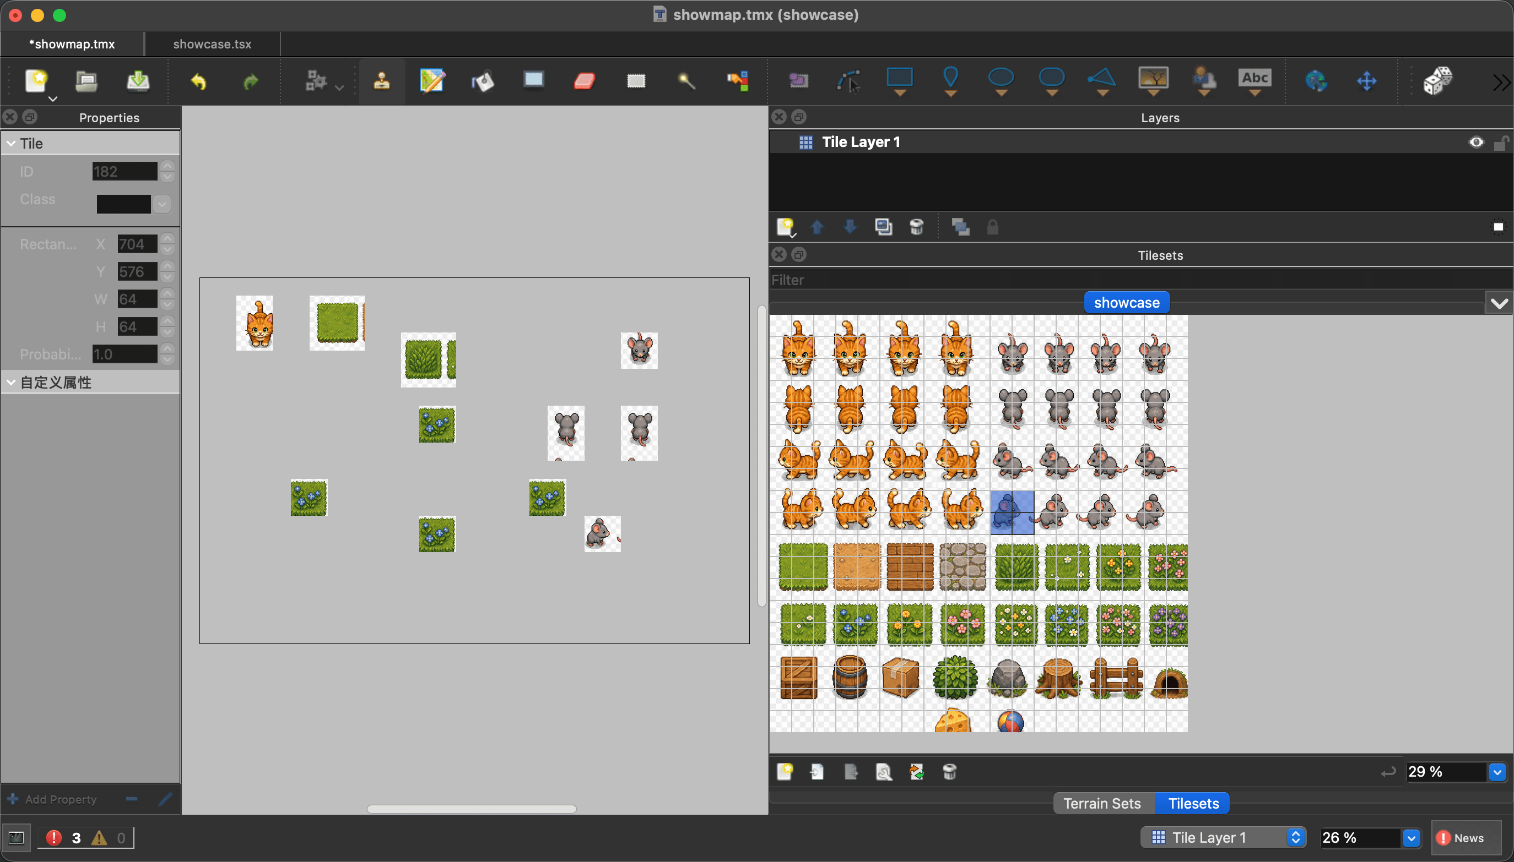
Task: Select the Stamp Brush tool
Action: 382,80
